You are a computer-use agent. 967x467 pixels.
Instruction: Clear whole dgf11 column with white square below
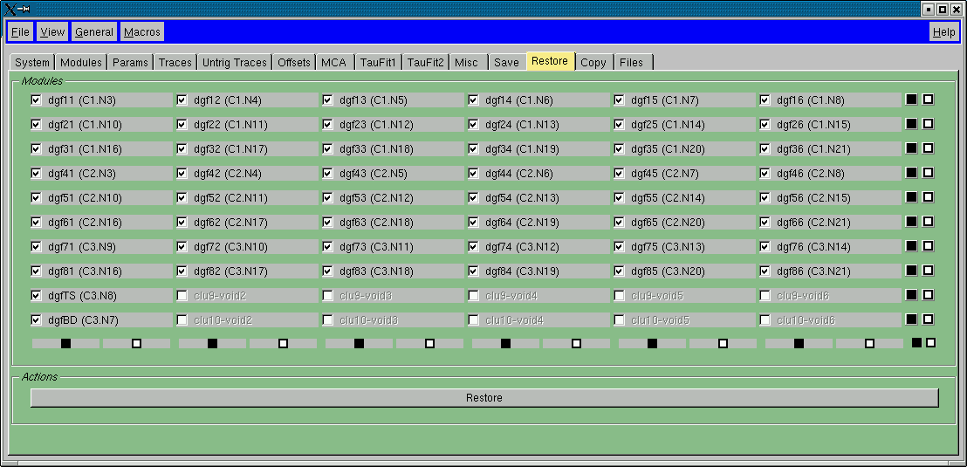(x=137, y=344)
